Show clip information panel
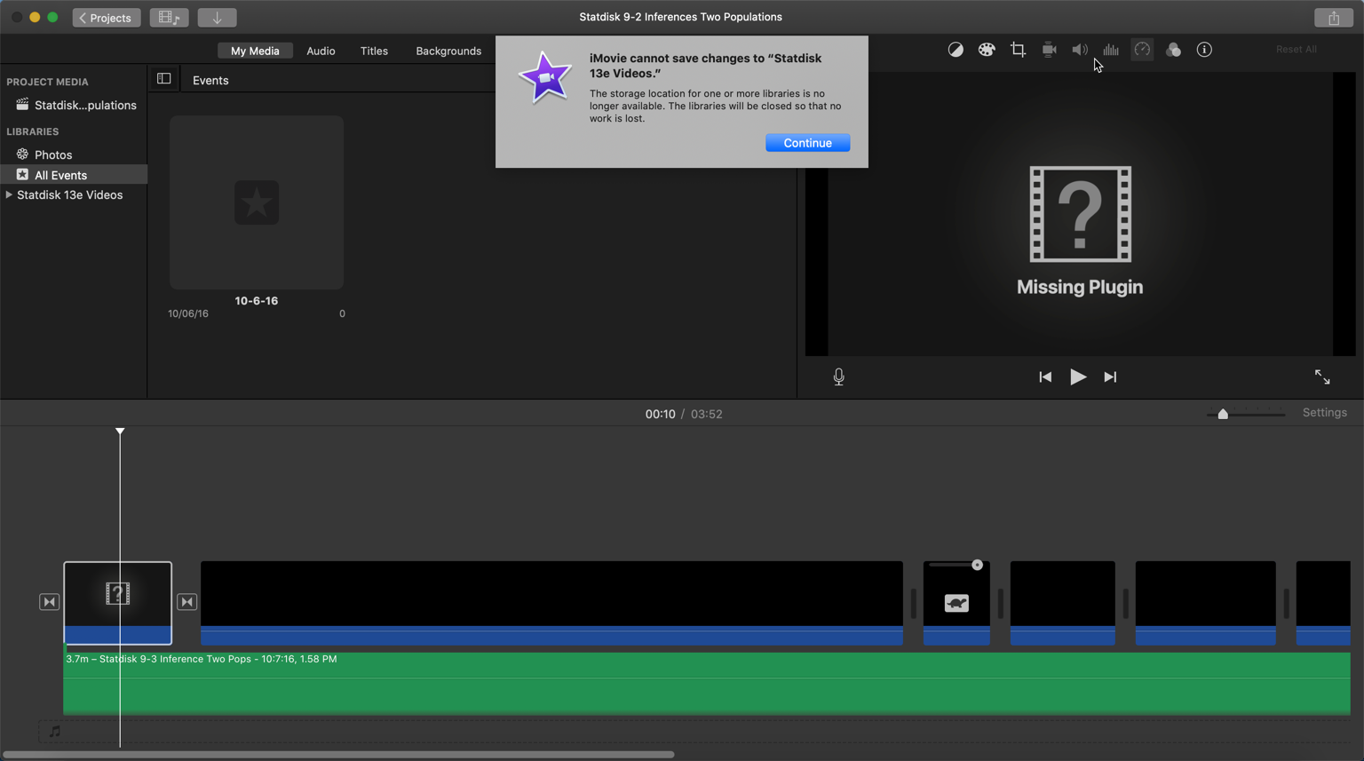Screen dimensions: 1364x761 tap(1204, 50)
